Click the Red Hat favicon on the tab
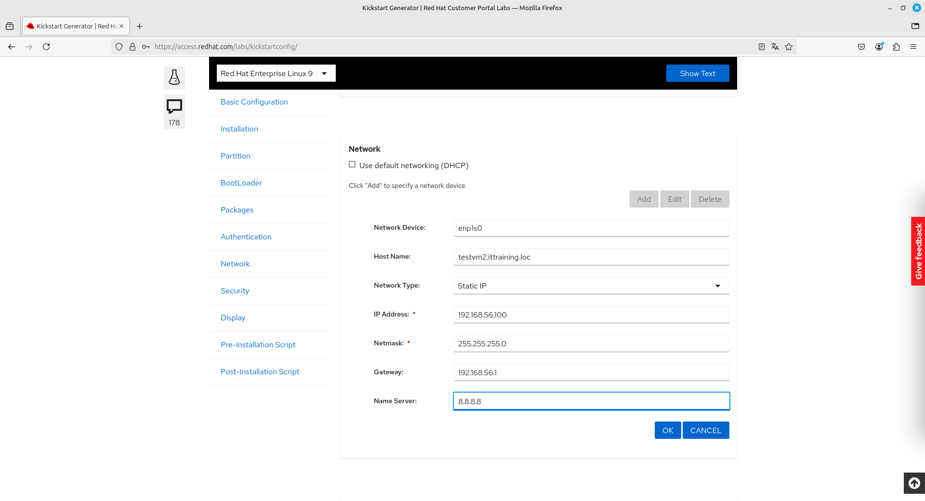 (30, 26)
